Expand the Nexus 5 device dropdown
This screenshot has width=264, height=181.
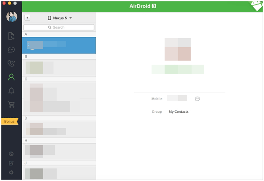tap(60, 18)
